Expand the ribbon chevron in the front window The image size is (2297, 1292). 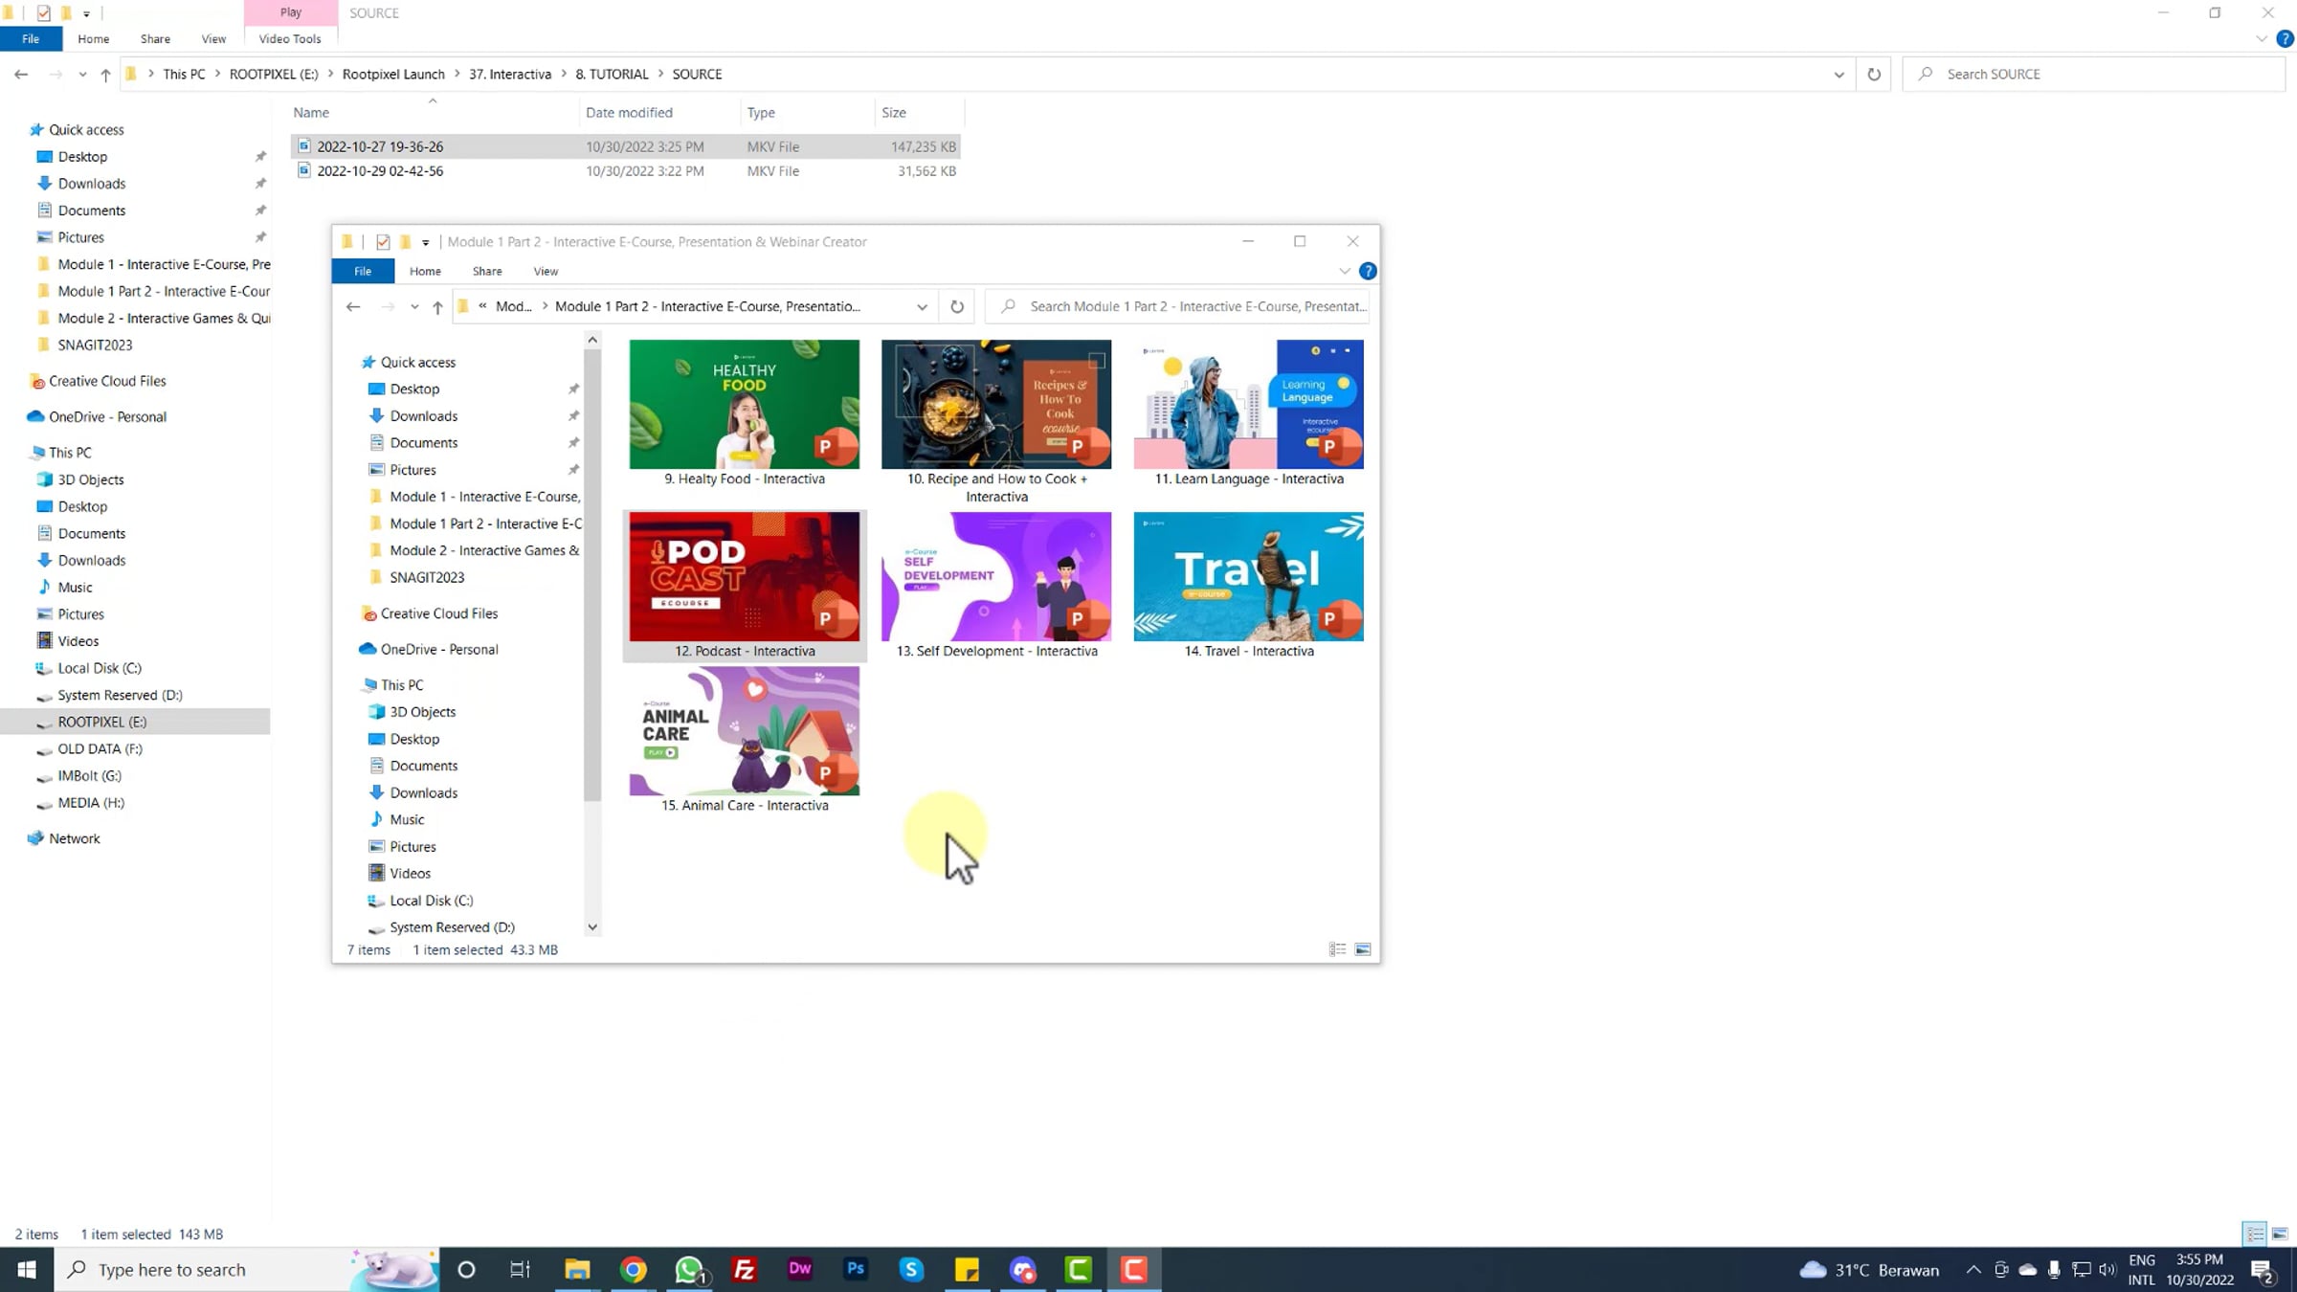pyautogui.click(x=1344, y=271)
